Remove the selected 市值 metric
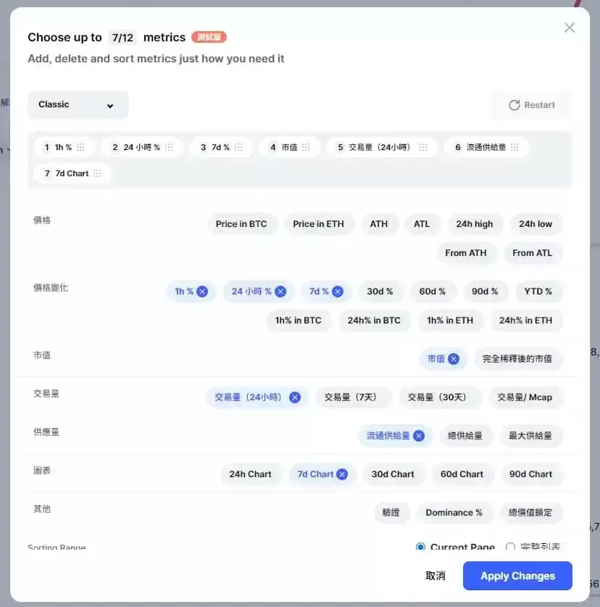Image resolution: width=600 pixels, height=607 pixels. (455, 358)
